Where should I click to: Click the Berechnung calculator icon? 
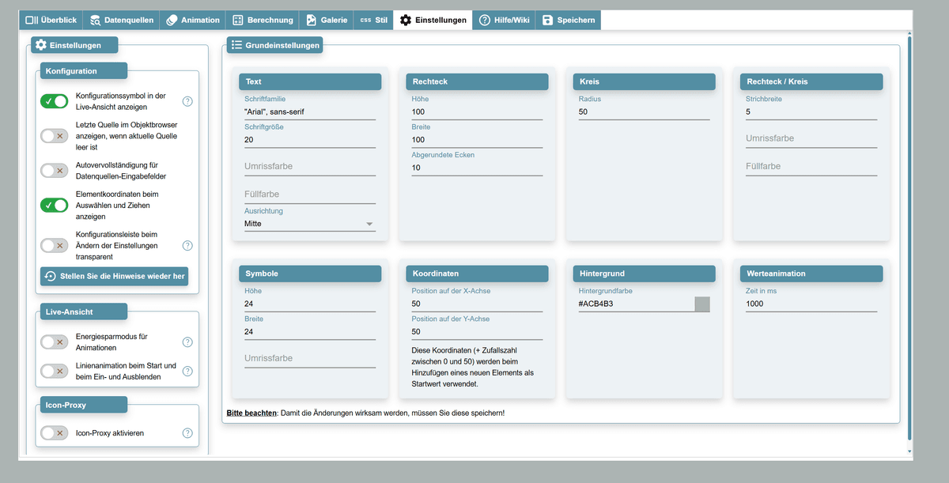[x=238, y=20]
